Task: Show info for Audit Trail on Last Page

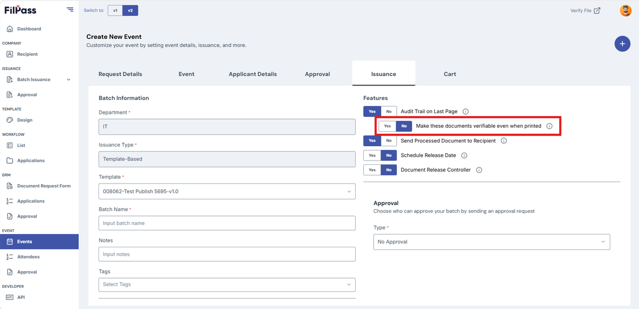Action: point(465,112)
